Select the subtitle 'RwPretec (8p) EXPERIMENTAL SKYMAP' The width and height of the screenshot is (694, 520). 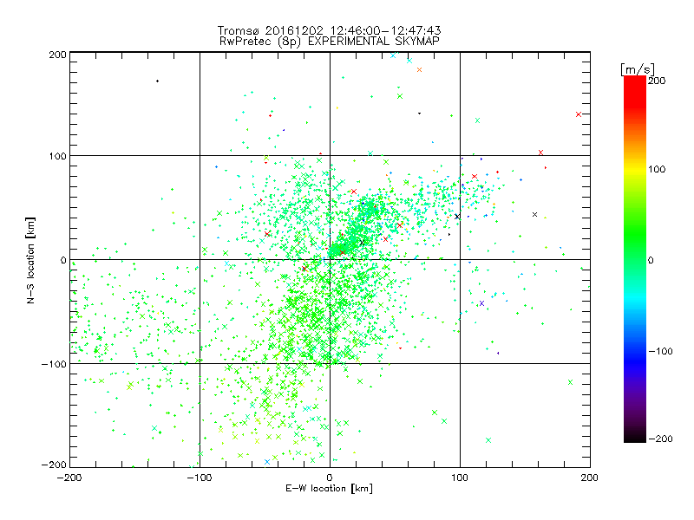click(329, 42)
